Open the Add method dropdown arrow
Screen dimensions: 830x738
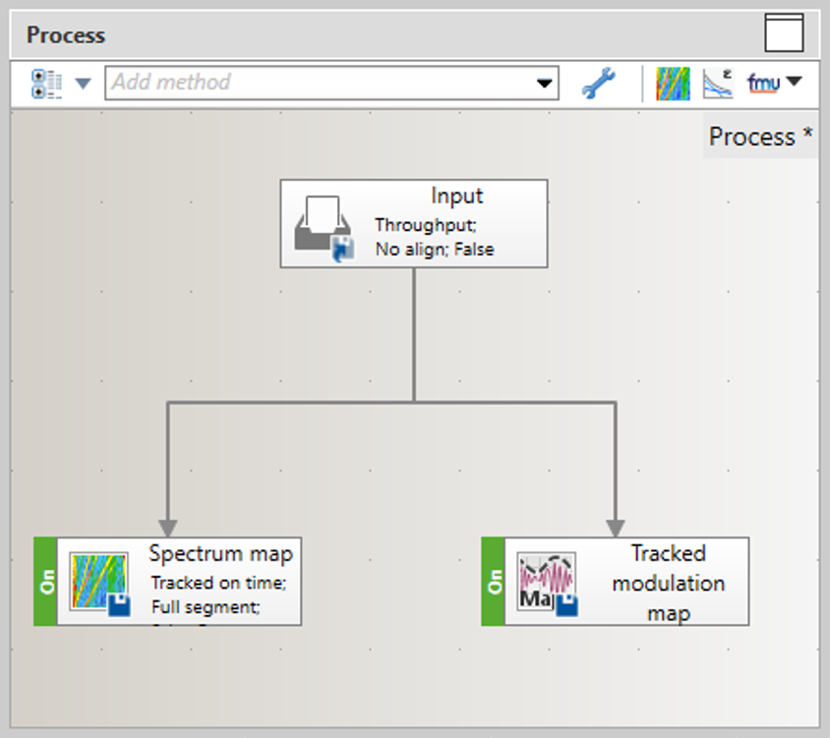[x=545, y=84]
